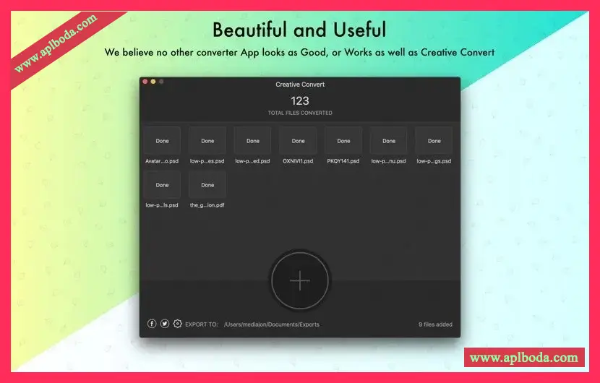This screenshot has width=600, height=383.
Task: Click the 123 total files converted counter
Action: (x=300, y=101)
